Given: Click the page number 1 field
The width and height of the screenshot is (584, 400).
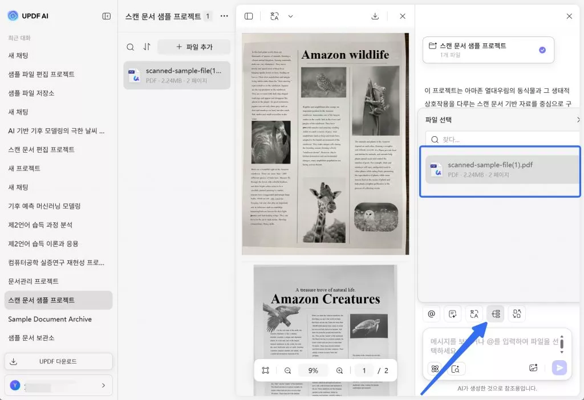Looking at the screenshot, I should tap(364, 370).
